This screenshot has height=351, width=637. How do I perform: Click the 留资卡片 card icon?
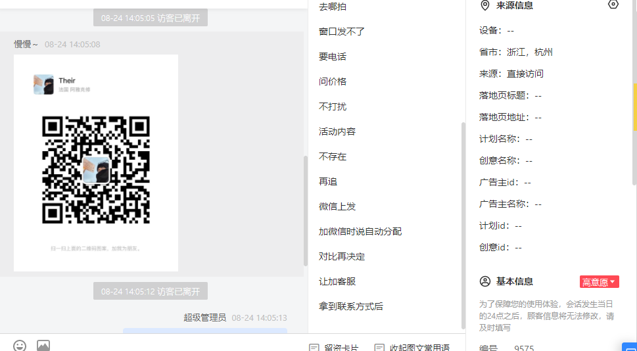[314, 348]
